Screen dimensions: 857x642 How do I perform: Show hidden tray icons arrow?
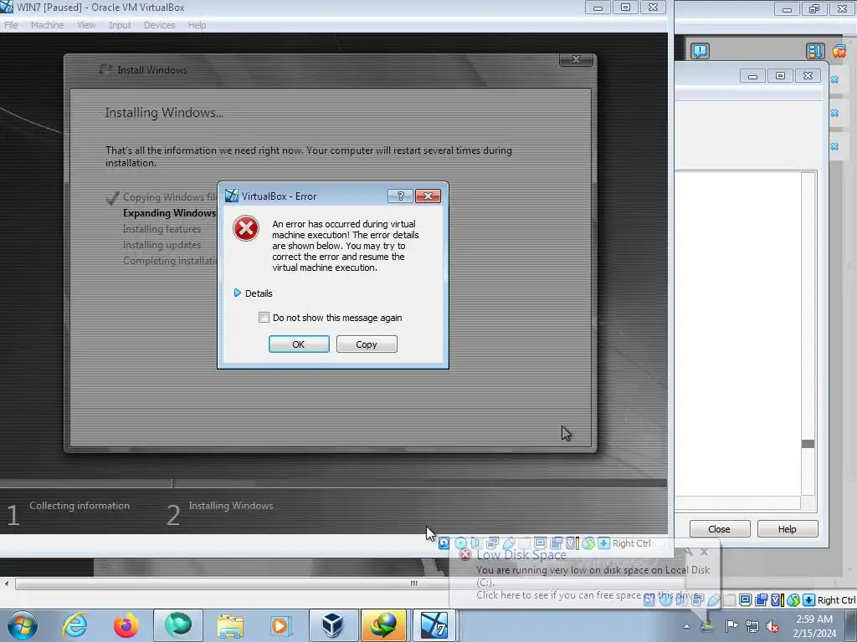click(686, 627)
